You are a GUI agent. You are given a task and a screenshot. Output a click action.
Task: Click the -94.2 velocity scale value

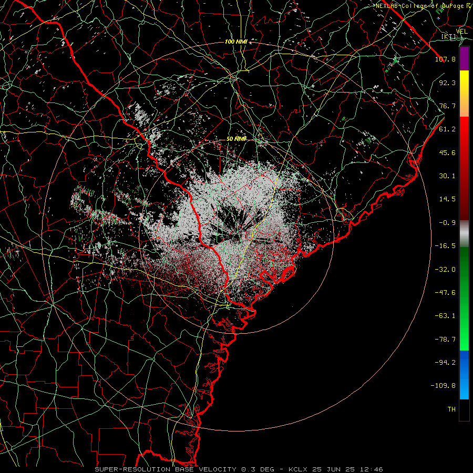point(445,363)
